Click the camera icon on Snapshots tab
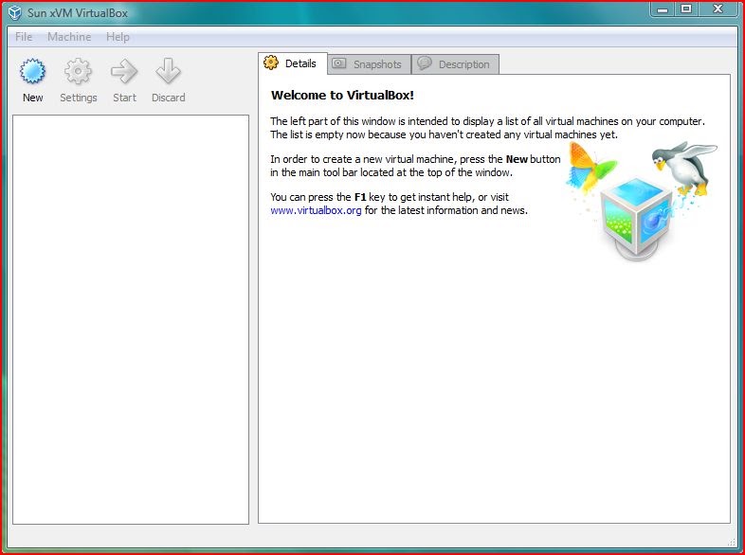 click(338, 63)
